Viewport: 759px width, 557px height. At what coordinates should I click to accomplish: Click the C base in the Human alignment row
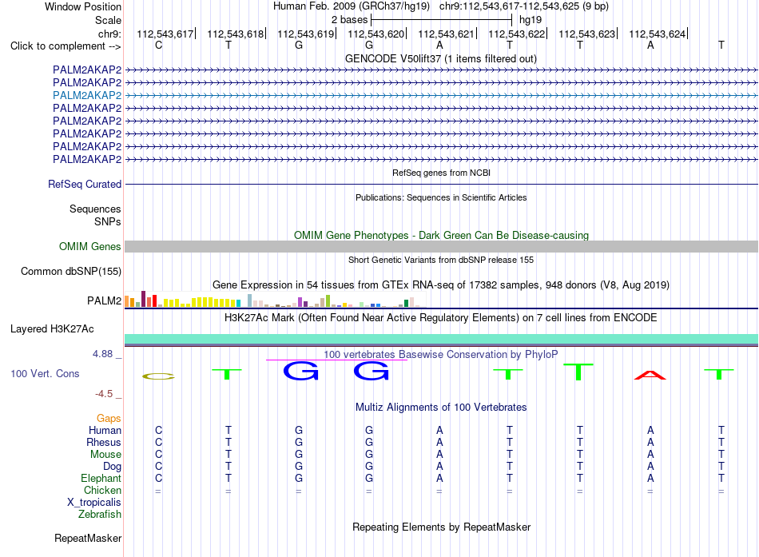point(158,430)
